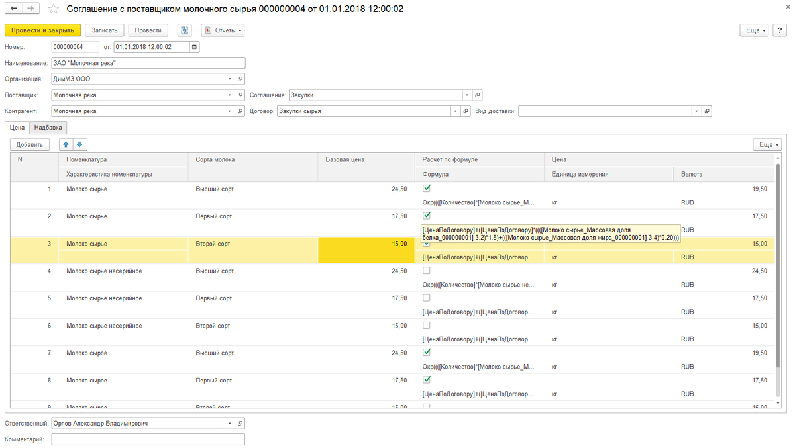
Task: Open Вид доставки record via open icon
Action: click(707, 111)
